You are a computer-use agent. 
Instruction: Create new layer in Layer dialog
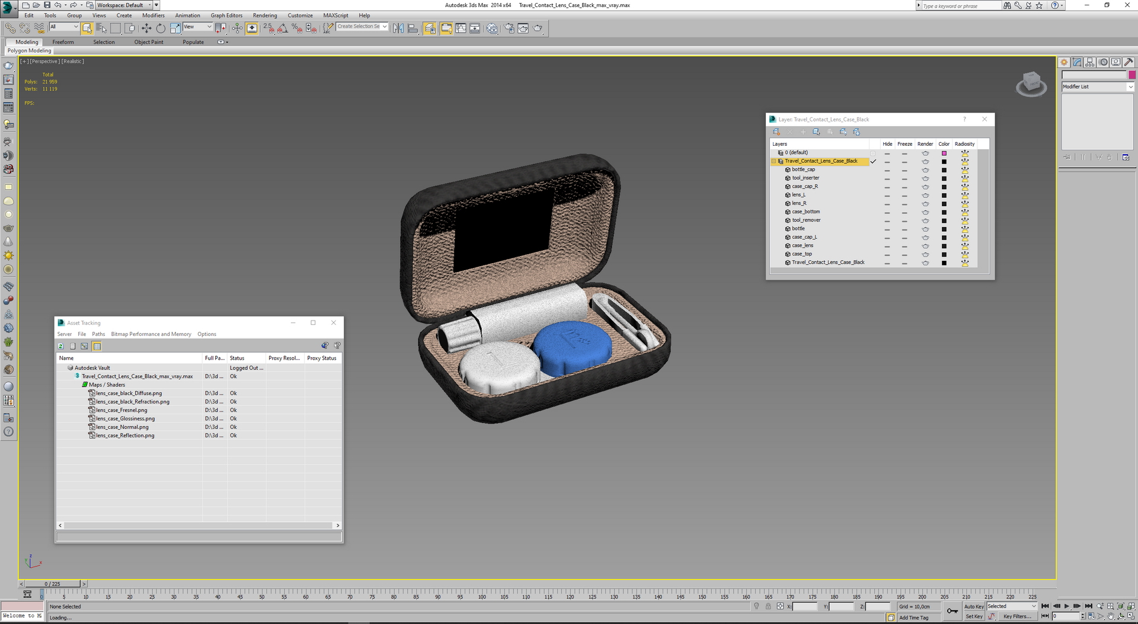(x=776, y=132)
